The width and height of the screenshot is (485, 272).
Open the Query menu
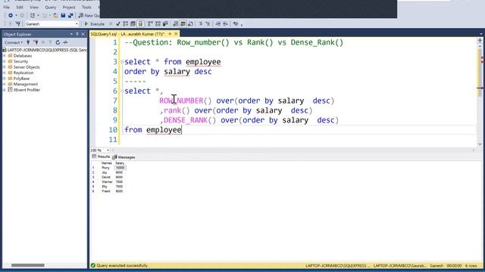(x=51, y=7)
